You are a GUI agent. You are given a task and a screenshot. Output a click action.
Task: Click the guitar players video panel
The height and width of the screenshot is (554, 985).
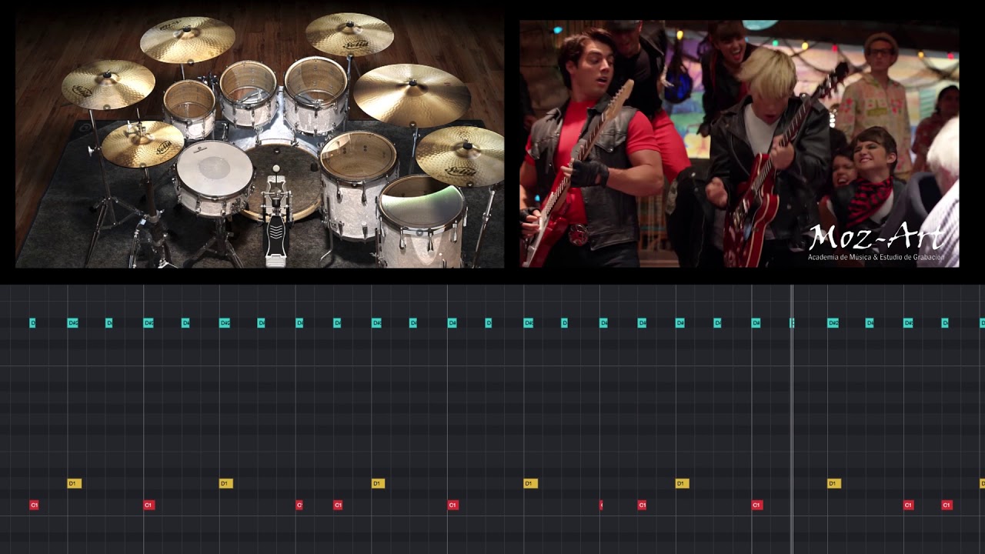[739, 144]
